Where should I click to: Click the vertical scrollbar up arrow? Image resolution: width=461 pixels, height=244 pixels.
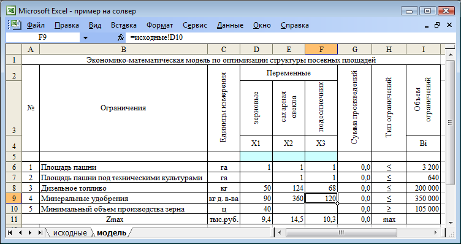coord(450,54)
